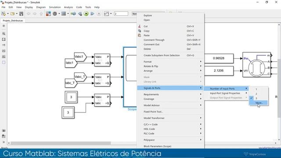281x158 pixels.
Task: Save the model with floppy icon
Action: click(21, 14)
